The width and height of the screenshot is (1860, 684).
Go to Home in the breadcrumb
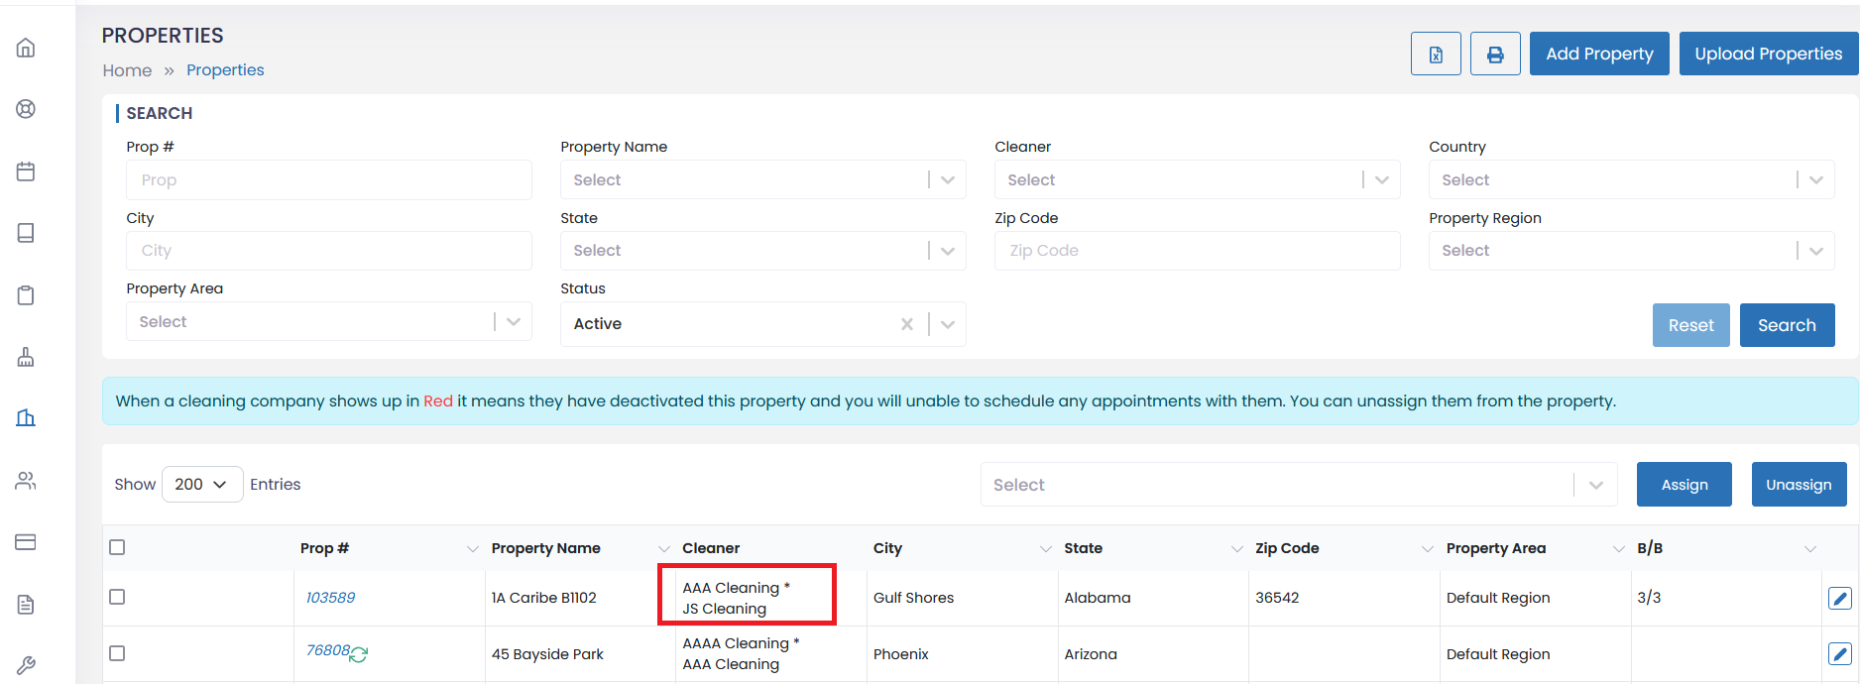(127, 70)
